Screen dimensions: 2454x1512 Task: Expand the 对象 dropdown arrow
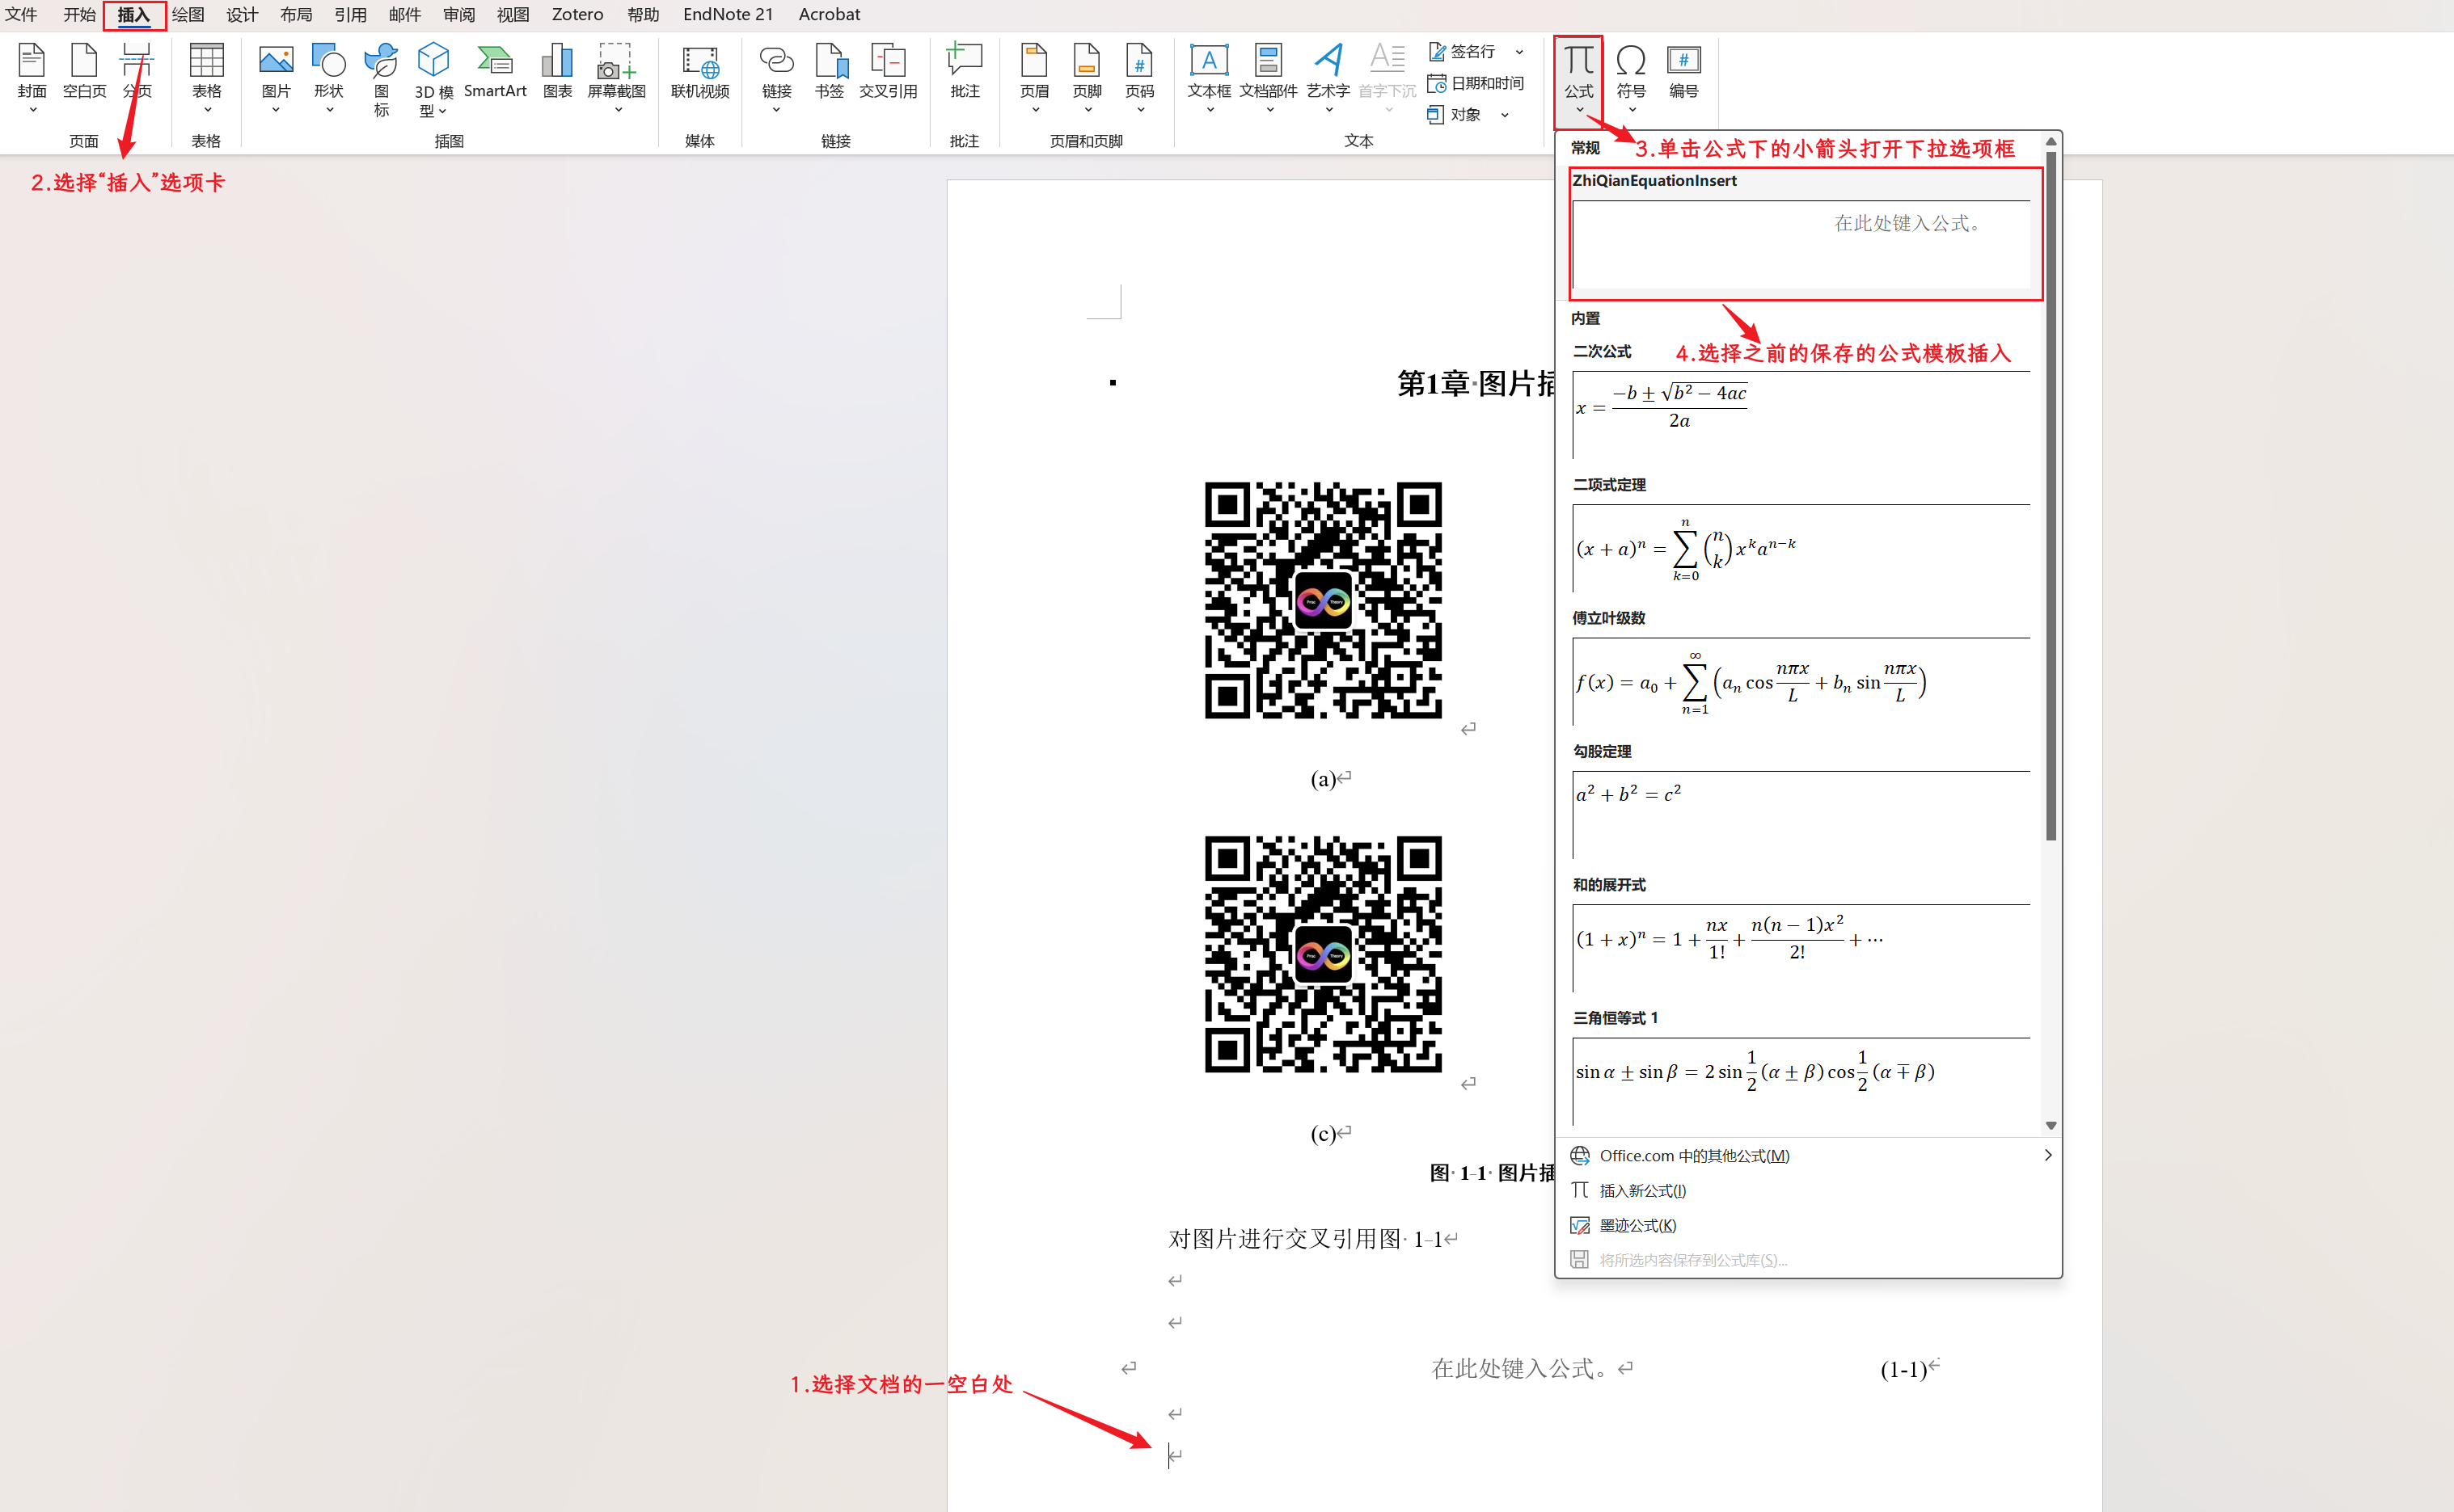tap(1505, 116)
